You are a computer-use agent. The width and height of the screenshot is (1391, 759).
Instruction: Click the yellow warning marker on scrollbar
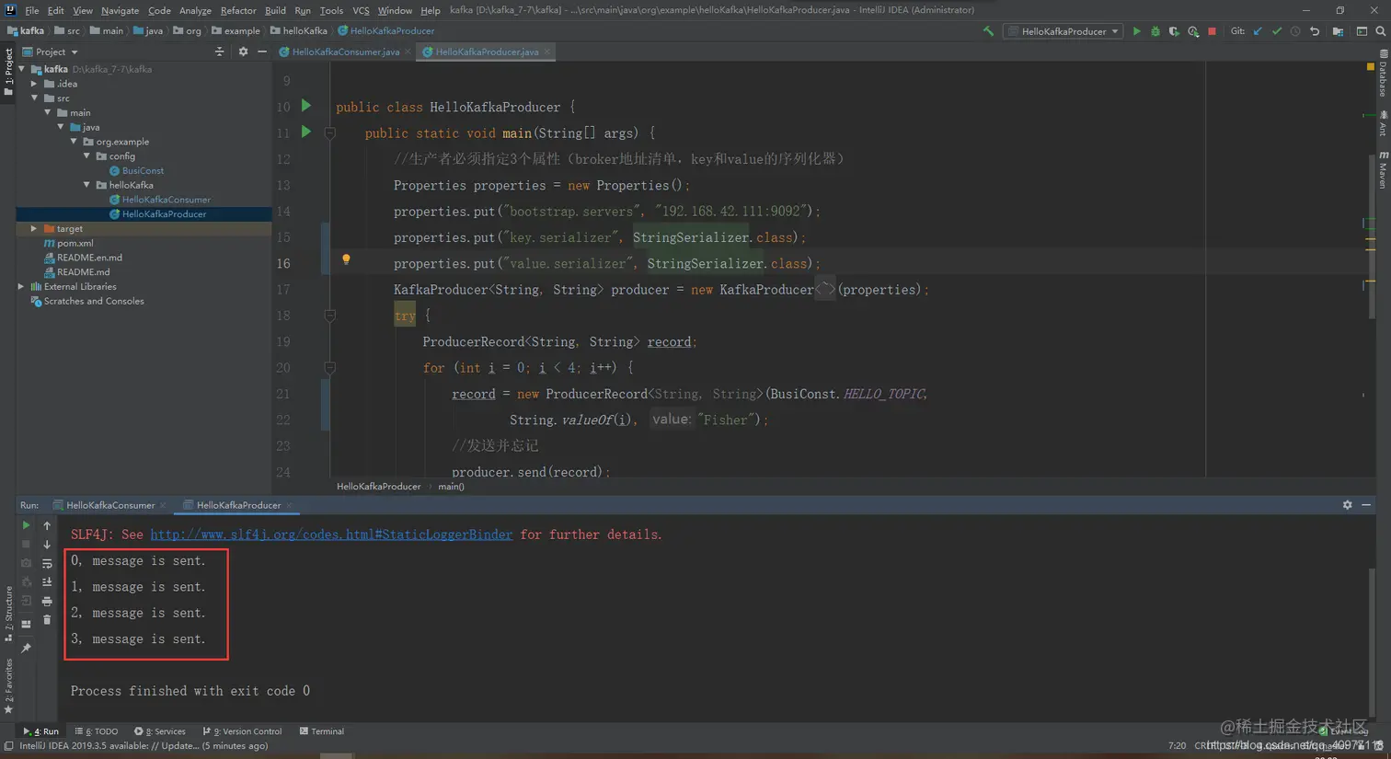[x=1370, y=67]
